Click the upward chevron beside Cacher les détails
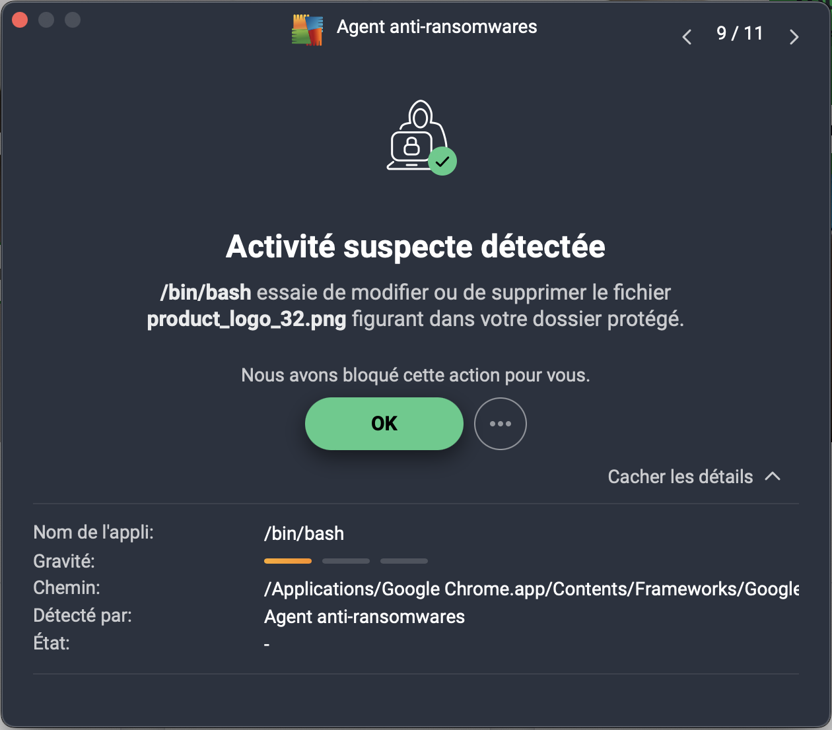This screenshot has width=832, height=730. pos(773,477)
